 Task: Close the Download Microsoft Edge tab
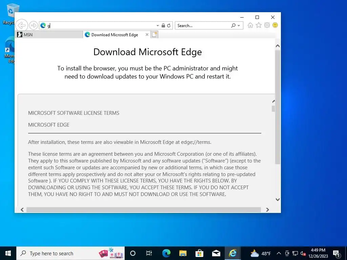pos(147,35)
